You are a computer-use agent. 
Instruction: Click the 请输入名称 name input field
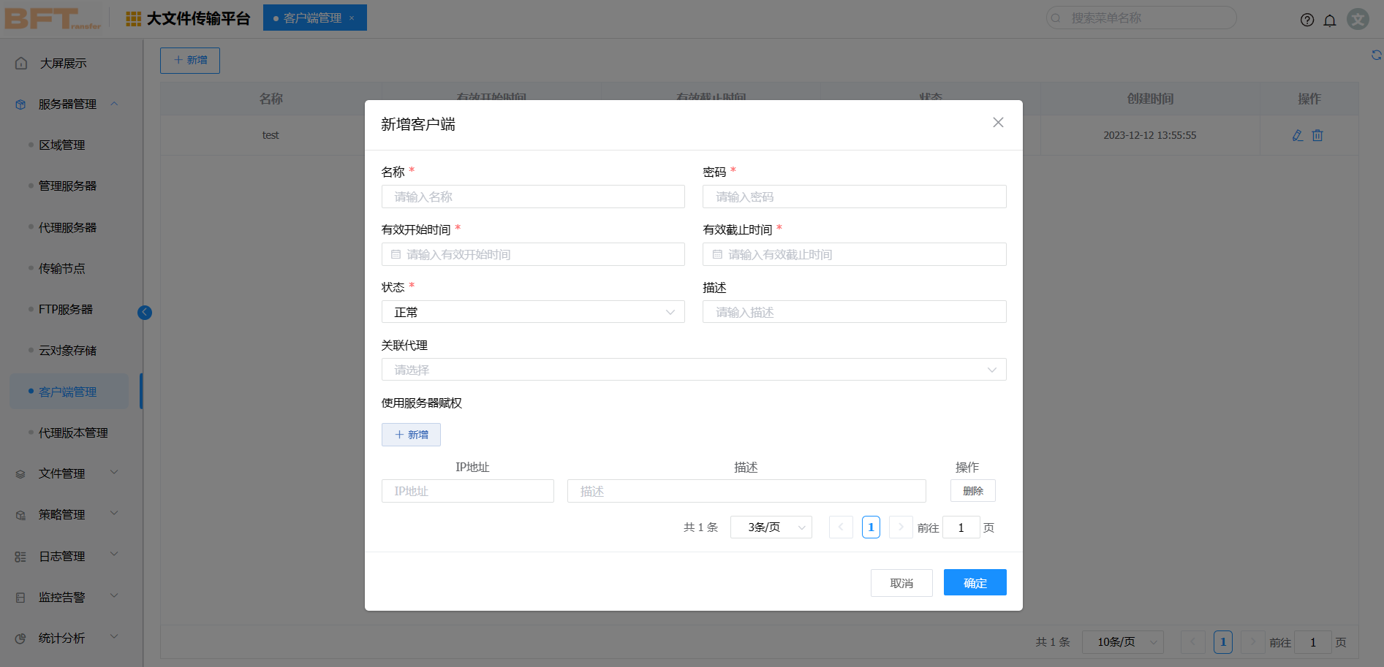533,196
